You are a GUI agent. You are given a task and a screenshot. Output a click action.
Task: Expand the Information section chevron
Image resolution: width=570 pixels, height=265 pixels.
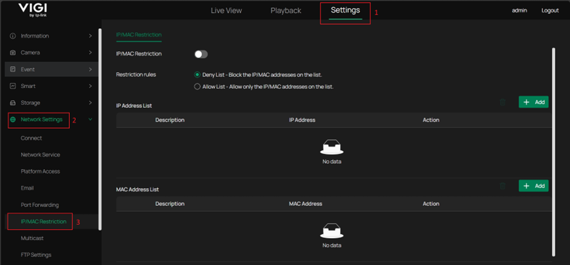pos(90,36)
